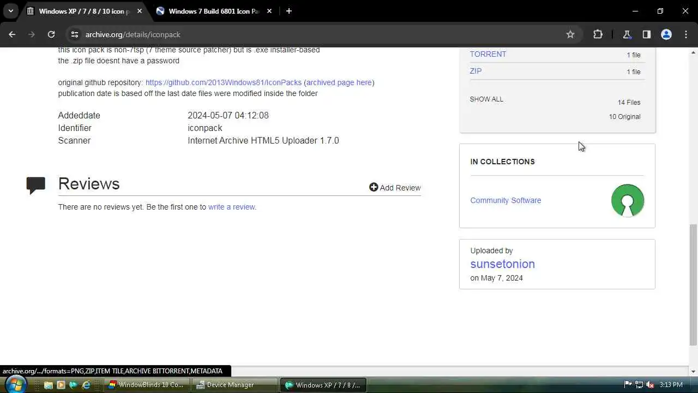Screen dimensions: 698x393
Task: Click the Add Review button text
Action: point(400,188)
